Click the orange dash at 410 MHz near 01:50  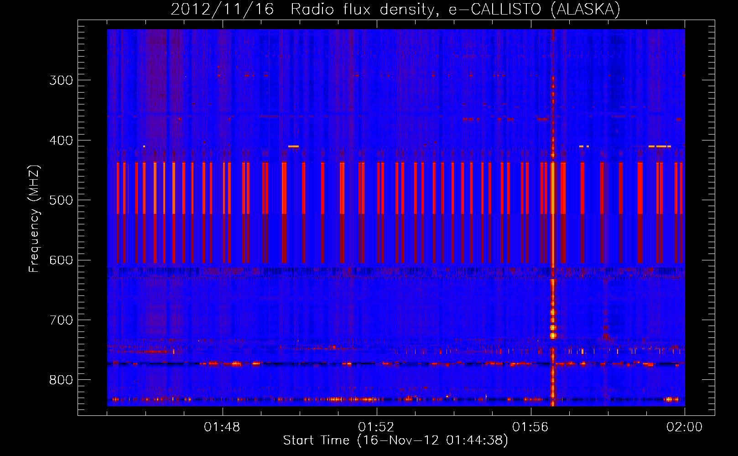[x=293, y=146]
